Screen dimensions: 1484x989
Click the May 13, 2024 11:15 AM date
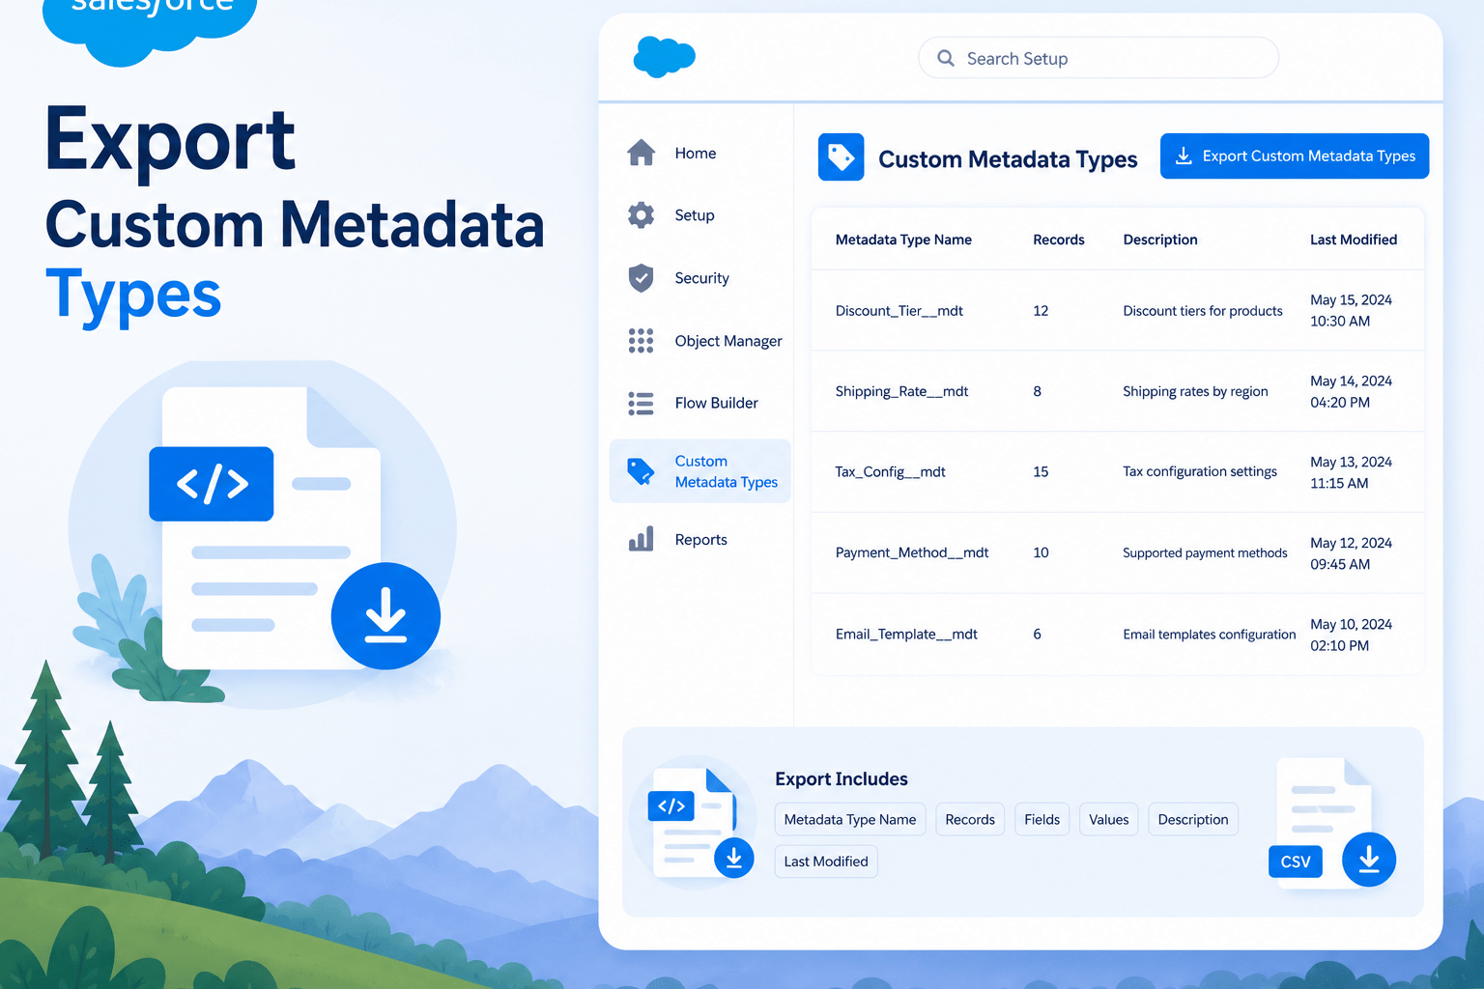point(1351,472)
